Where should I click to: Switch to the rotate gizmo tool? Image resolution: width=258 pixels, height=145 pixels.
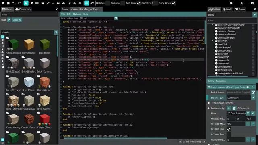pyautogui.click(x=92, y=3)
